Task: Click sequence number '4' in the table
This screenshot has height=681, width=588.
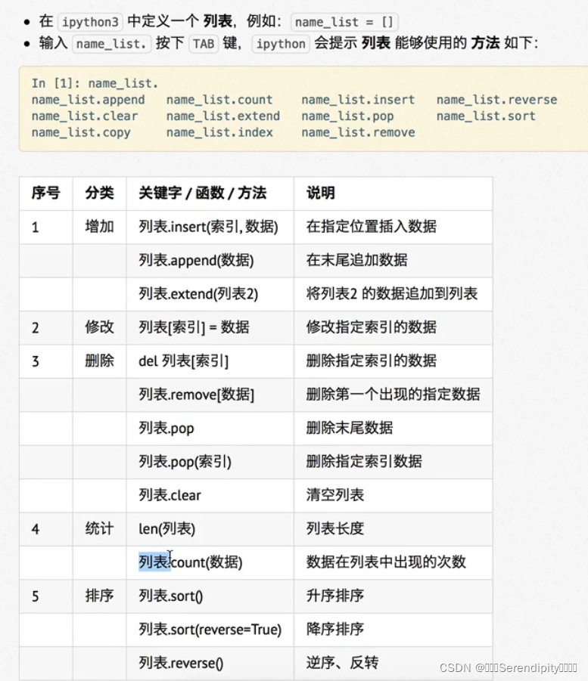Action: (x=36, y=529)
